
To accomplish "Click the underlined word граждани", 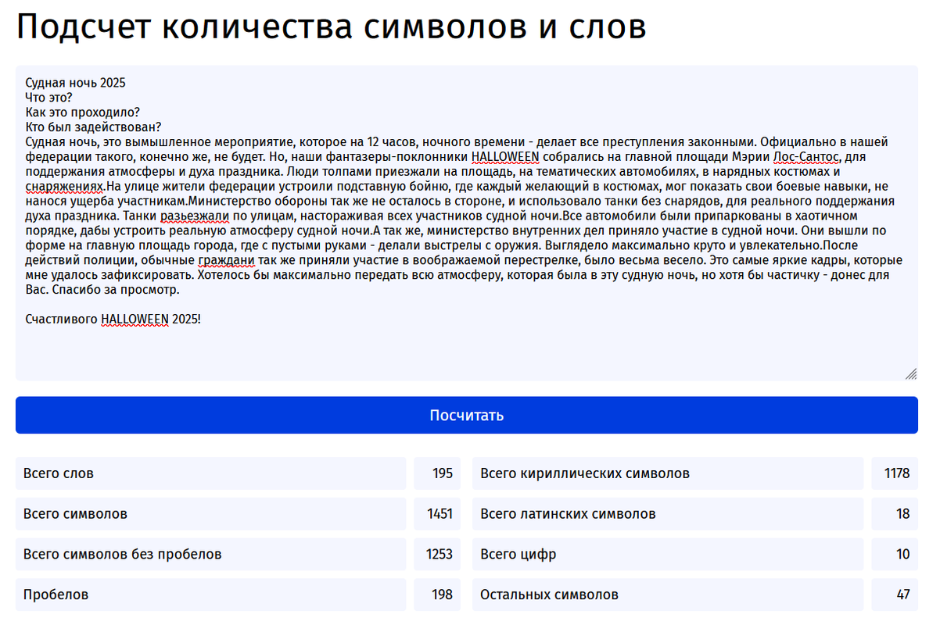I will tap(227, 260).
